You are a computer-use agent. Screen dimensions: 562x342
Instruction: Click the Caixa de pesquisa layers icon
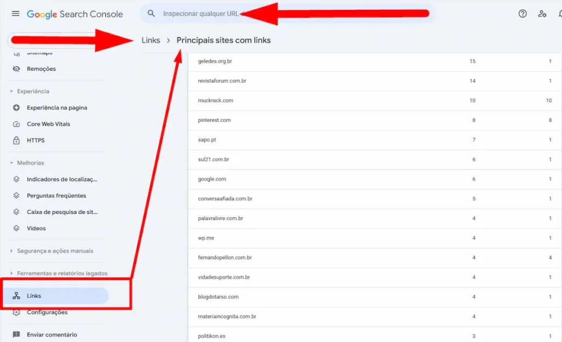pyautogui.click(x=16, y=212)
